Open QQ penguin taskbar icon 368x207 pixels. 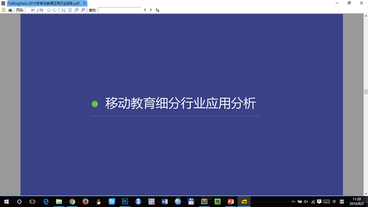pos(99,201)
